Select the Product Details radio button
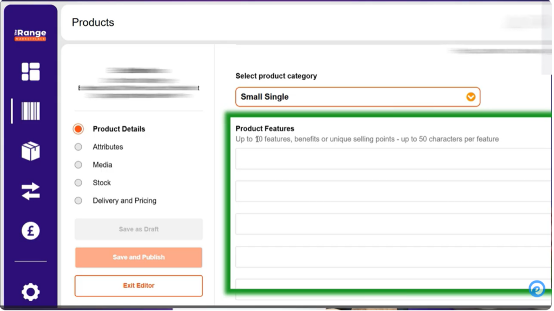 coord(78,129)
